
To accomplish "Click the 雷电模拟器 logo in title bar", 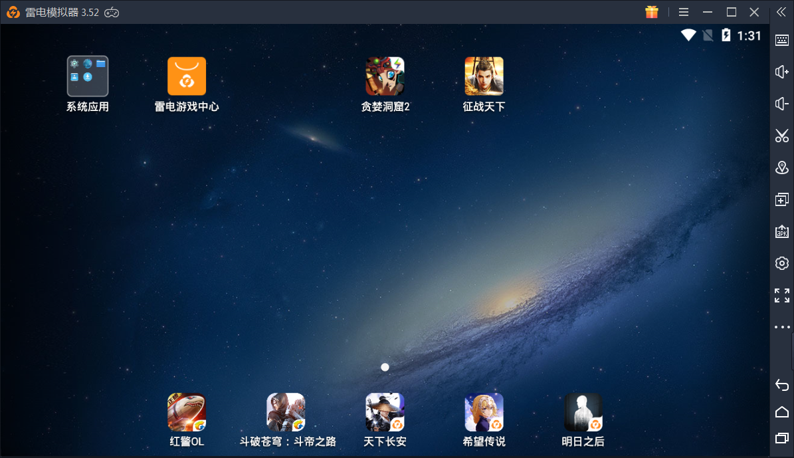I will (x=13, y=12).
